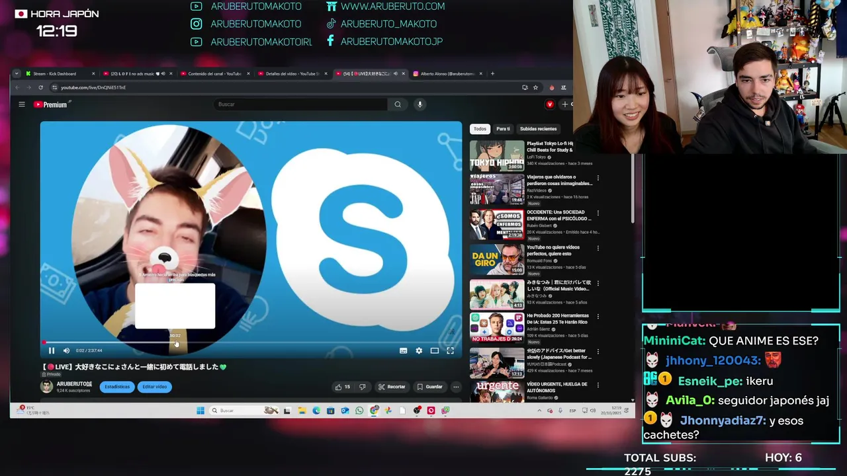Select the Subidas recientes filter chip
847x476 pixels.
pyautogui.click(x=538, y=129)
